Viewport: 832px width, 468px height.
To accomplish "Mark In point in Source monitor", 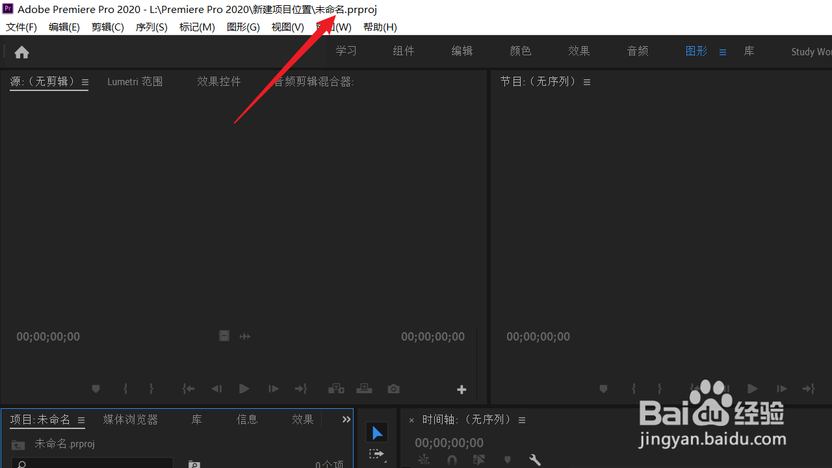I will tap(125, 389).
